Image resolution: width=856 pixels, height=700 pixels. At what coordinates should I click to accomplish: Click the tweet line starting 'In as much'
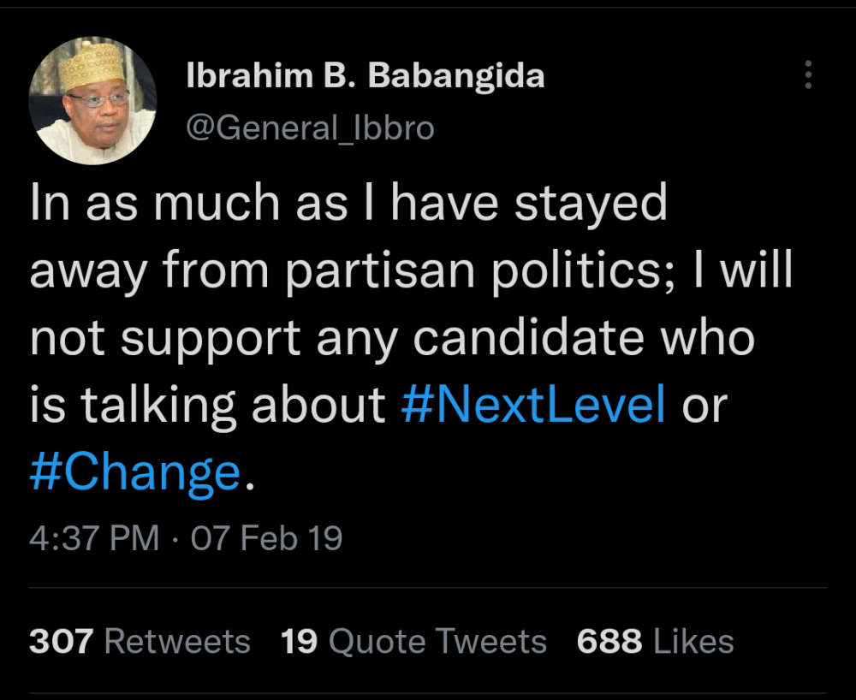(x=349, y=203)
